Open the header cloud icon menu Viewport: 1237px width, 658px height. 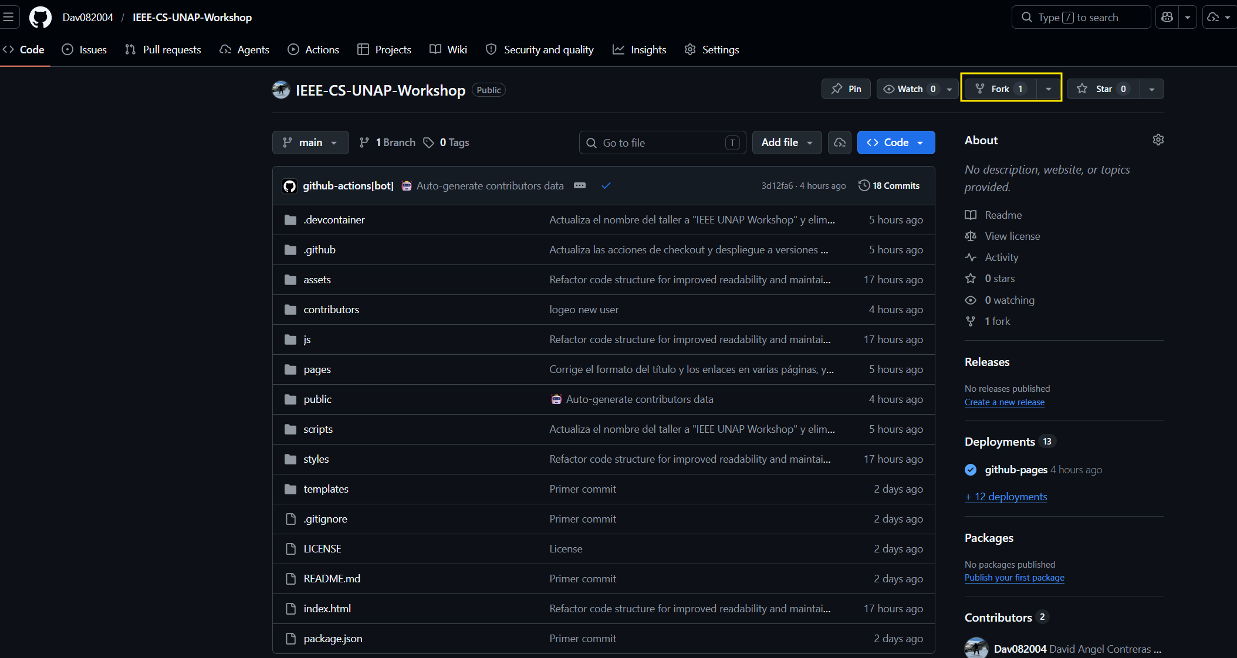pyautogui.click(x=1219, y=17)
